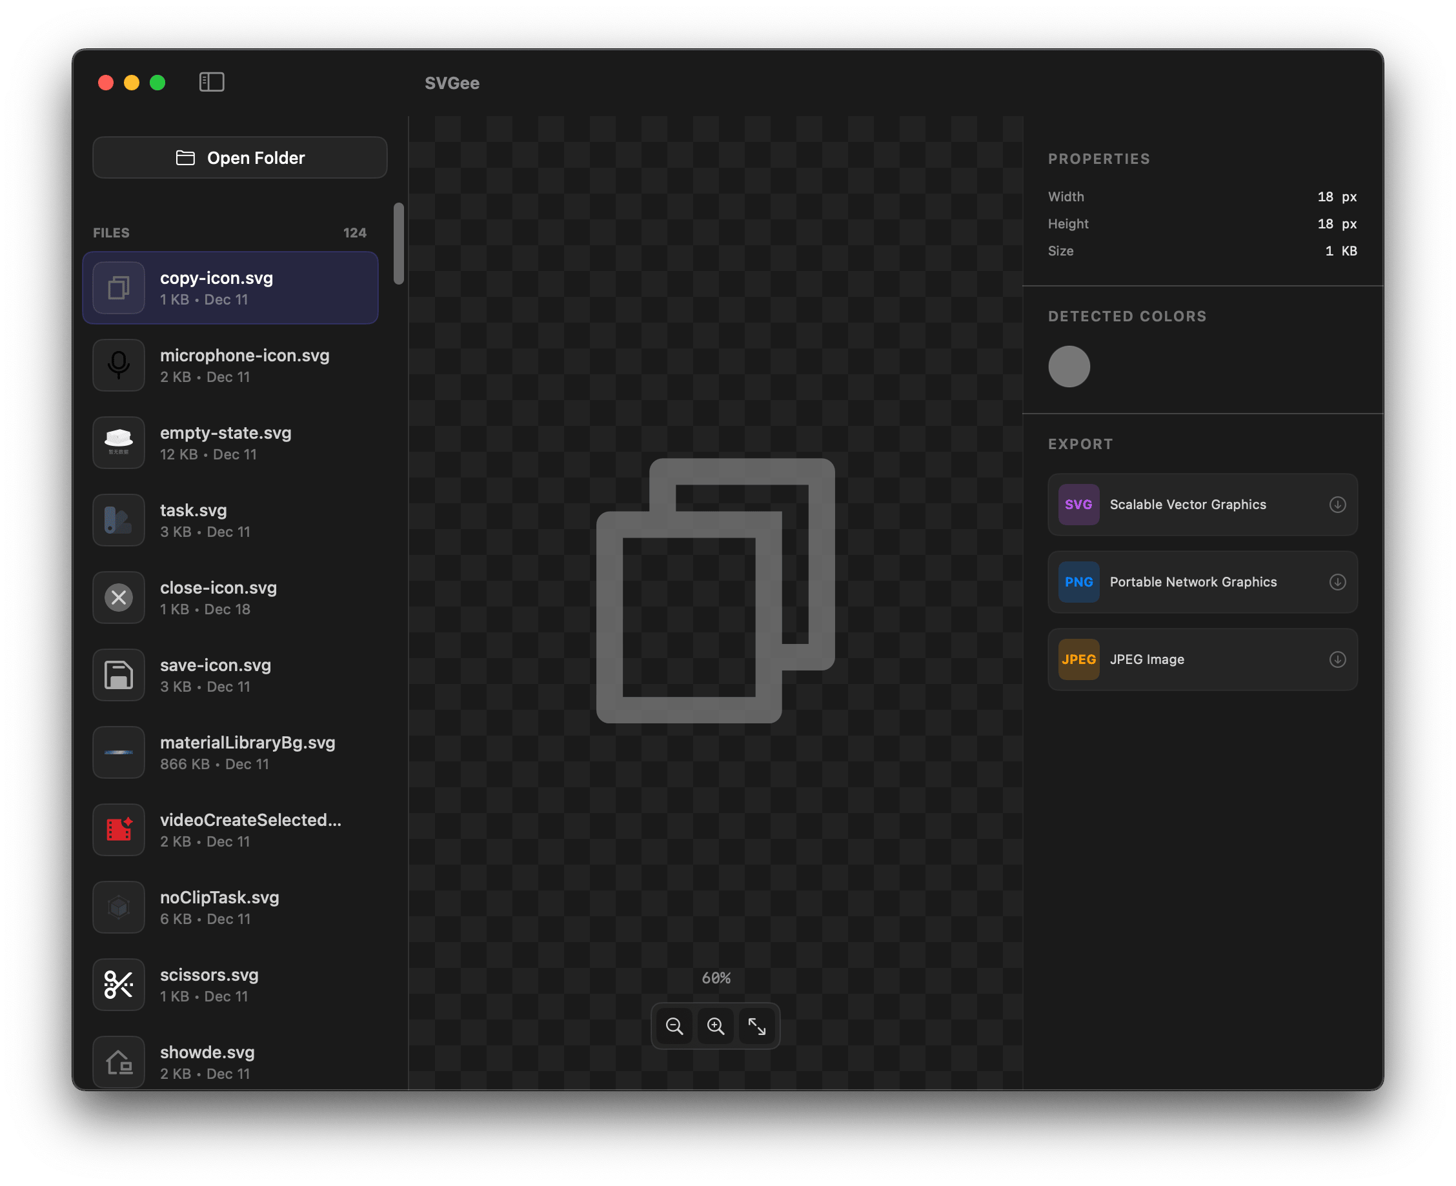
Task: Select close-icon.svg from the file list
Action: 232,596
